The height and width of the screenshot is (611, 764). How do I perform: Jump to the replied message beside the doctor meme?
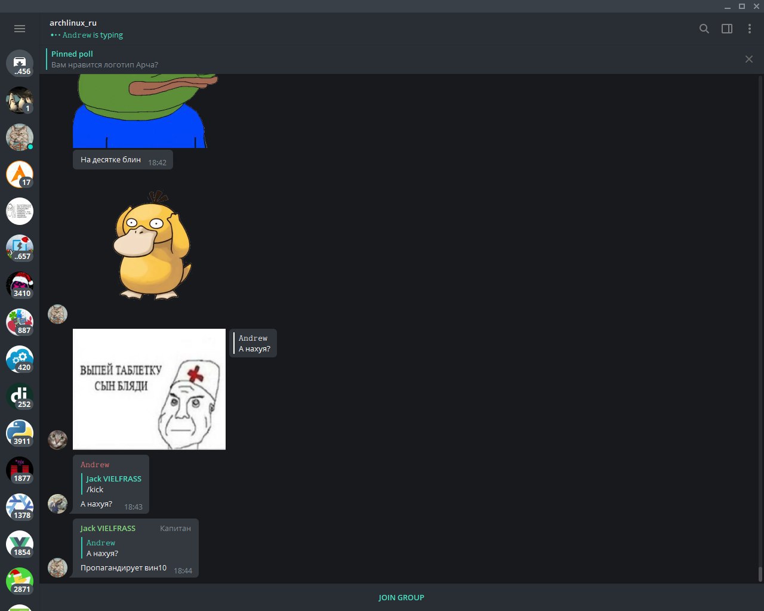pyautogui.click(x=253, y=343)
